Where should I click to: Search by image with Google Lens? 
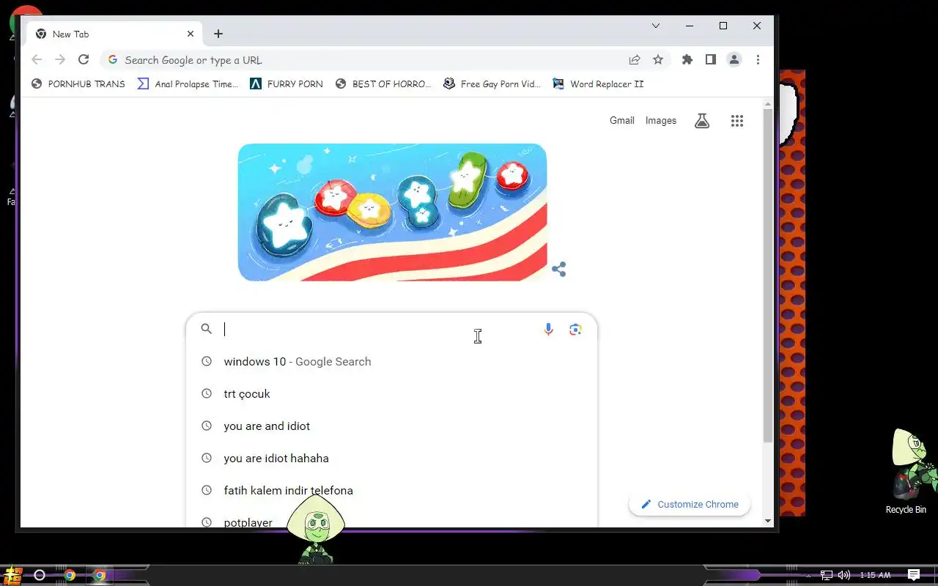pyautogui.click(x=576, y=330)
